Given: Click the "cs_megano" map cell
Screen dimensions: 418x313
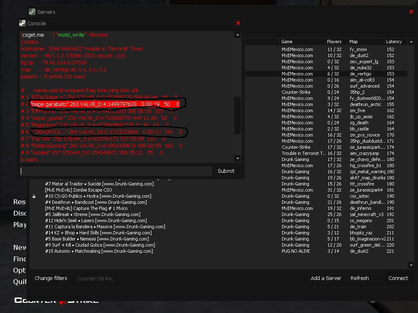Looking at the screenshot, I should [x=361, y=220].
